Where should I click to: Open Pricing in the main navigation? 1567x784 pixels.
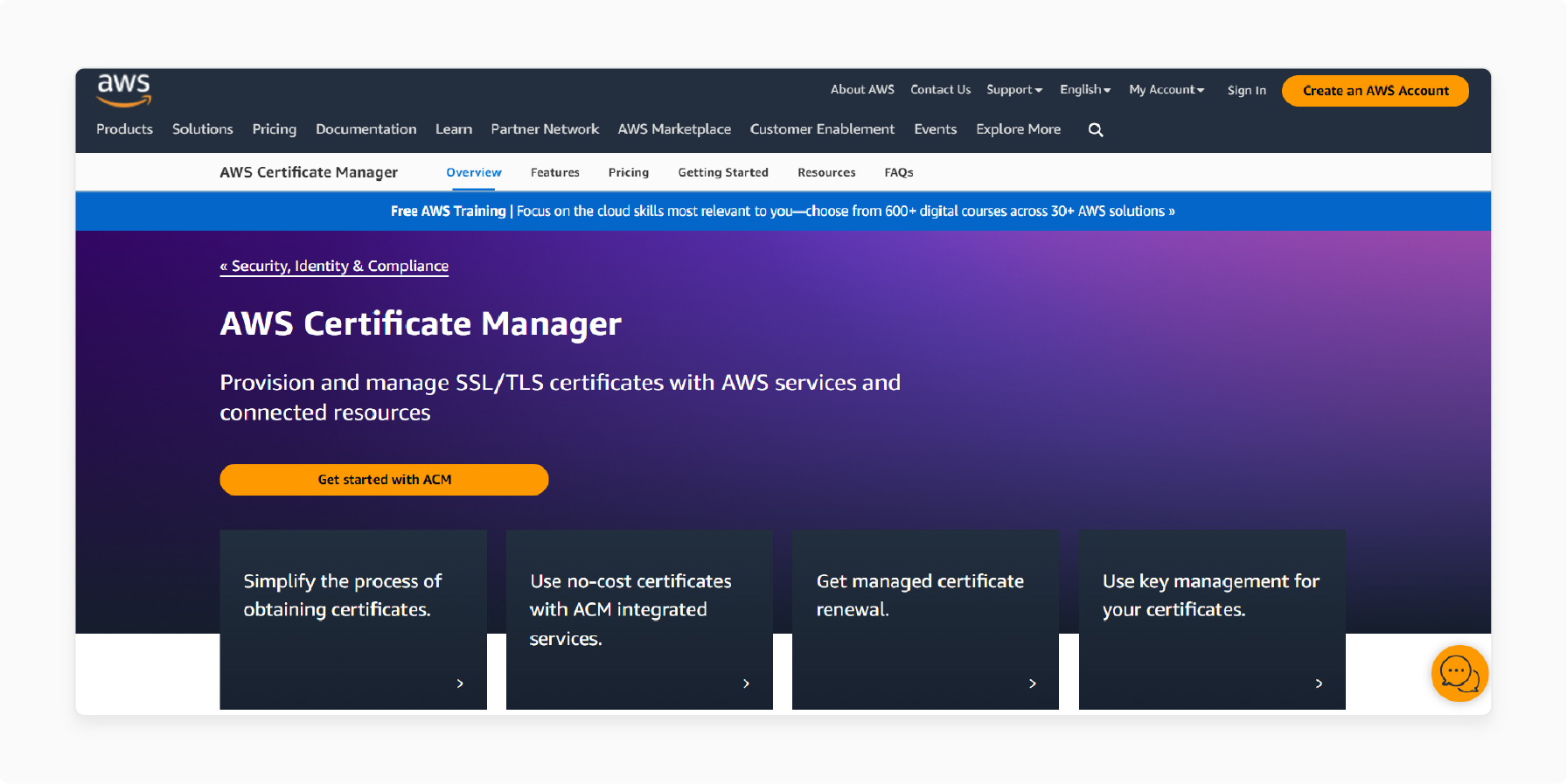(275, 129)
